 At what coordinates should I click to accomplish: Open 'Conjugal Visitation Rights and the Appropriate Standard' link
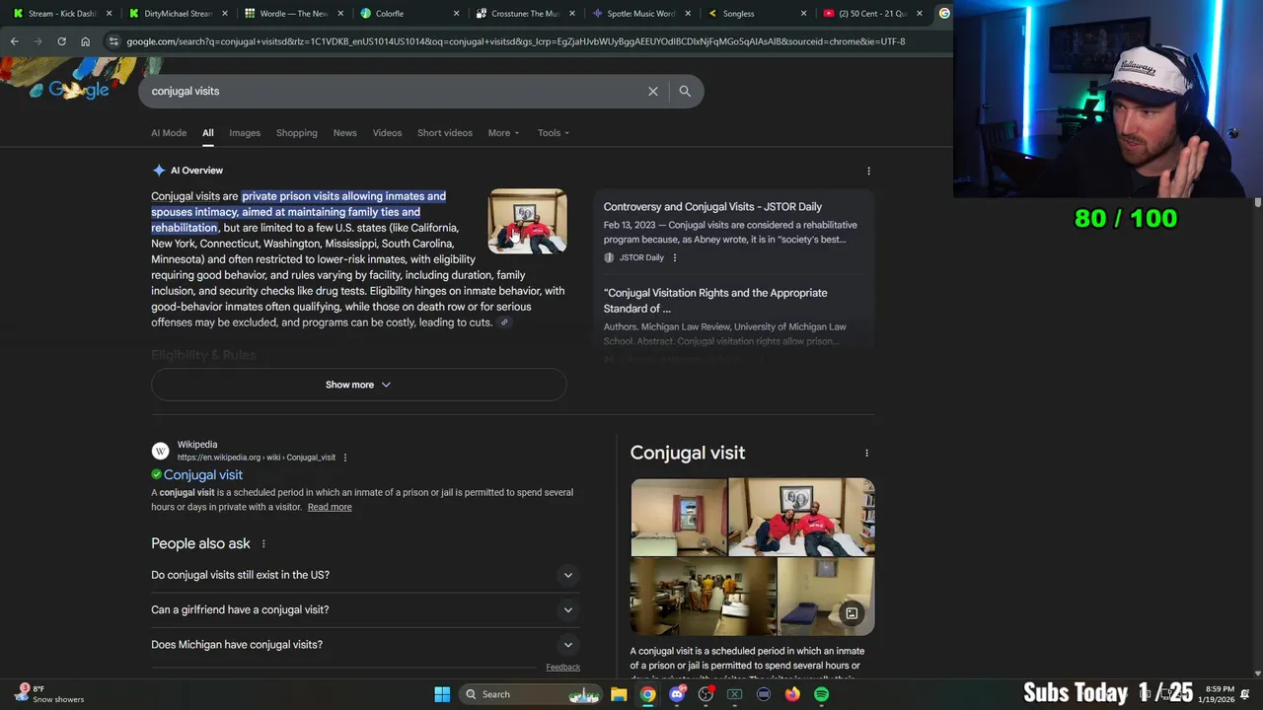pyautogui.click(x=715, y=301)
